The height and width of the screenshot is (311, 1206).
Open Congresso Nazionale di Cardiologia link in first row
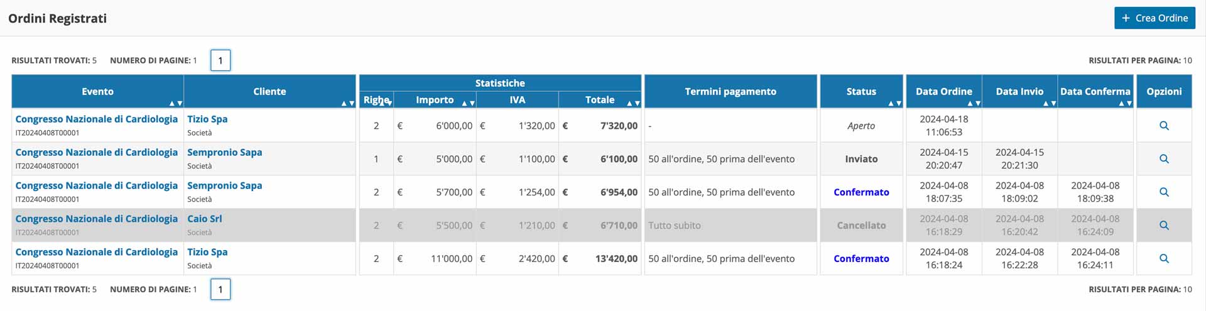(x=97, y=119)
